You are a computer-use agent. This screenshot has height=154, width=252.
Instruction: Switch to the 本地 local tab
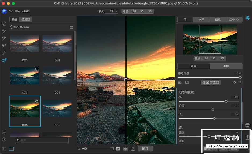[x=226, y=66]
